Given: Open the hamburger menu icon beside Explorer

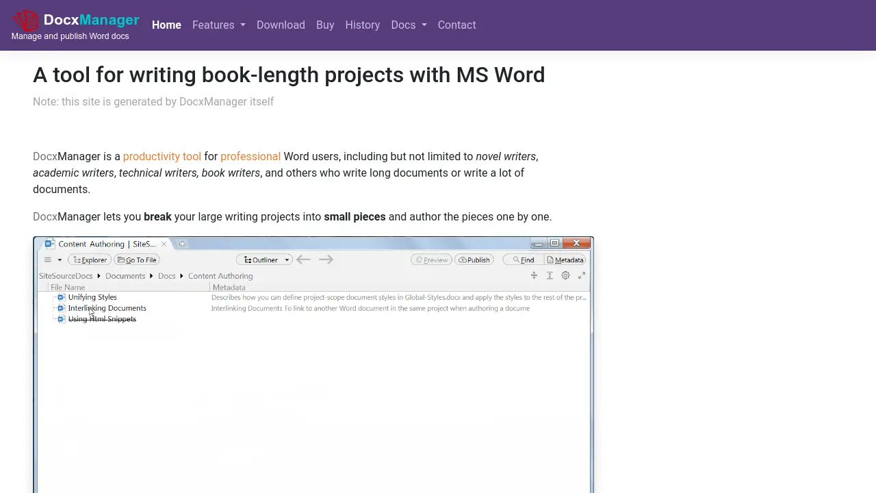Looking at the screenshot, I should 48,260.
